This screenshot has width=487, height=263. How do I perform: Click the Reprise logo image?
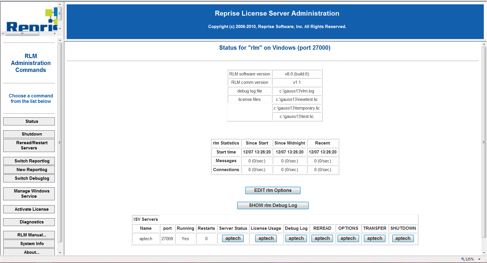click(x=29, y=17)
